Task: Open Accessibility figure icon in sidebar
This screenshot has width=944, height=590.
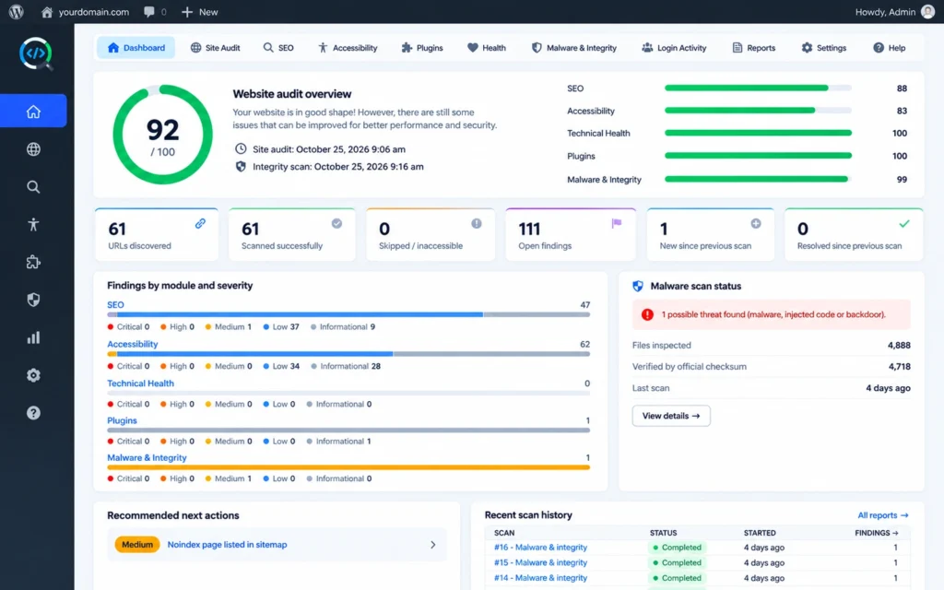Action: [33, 225]
